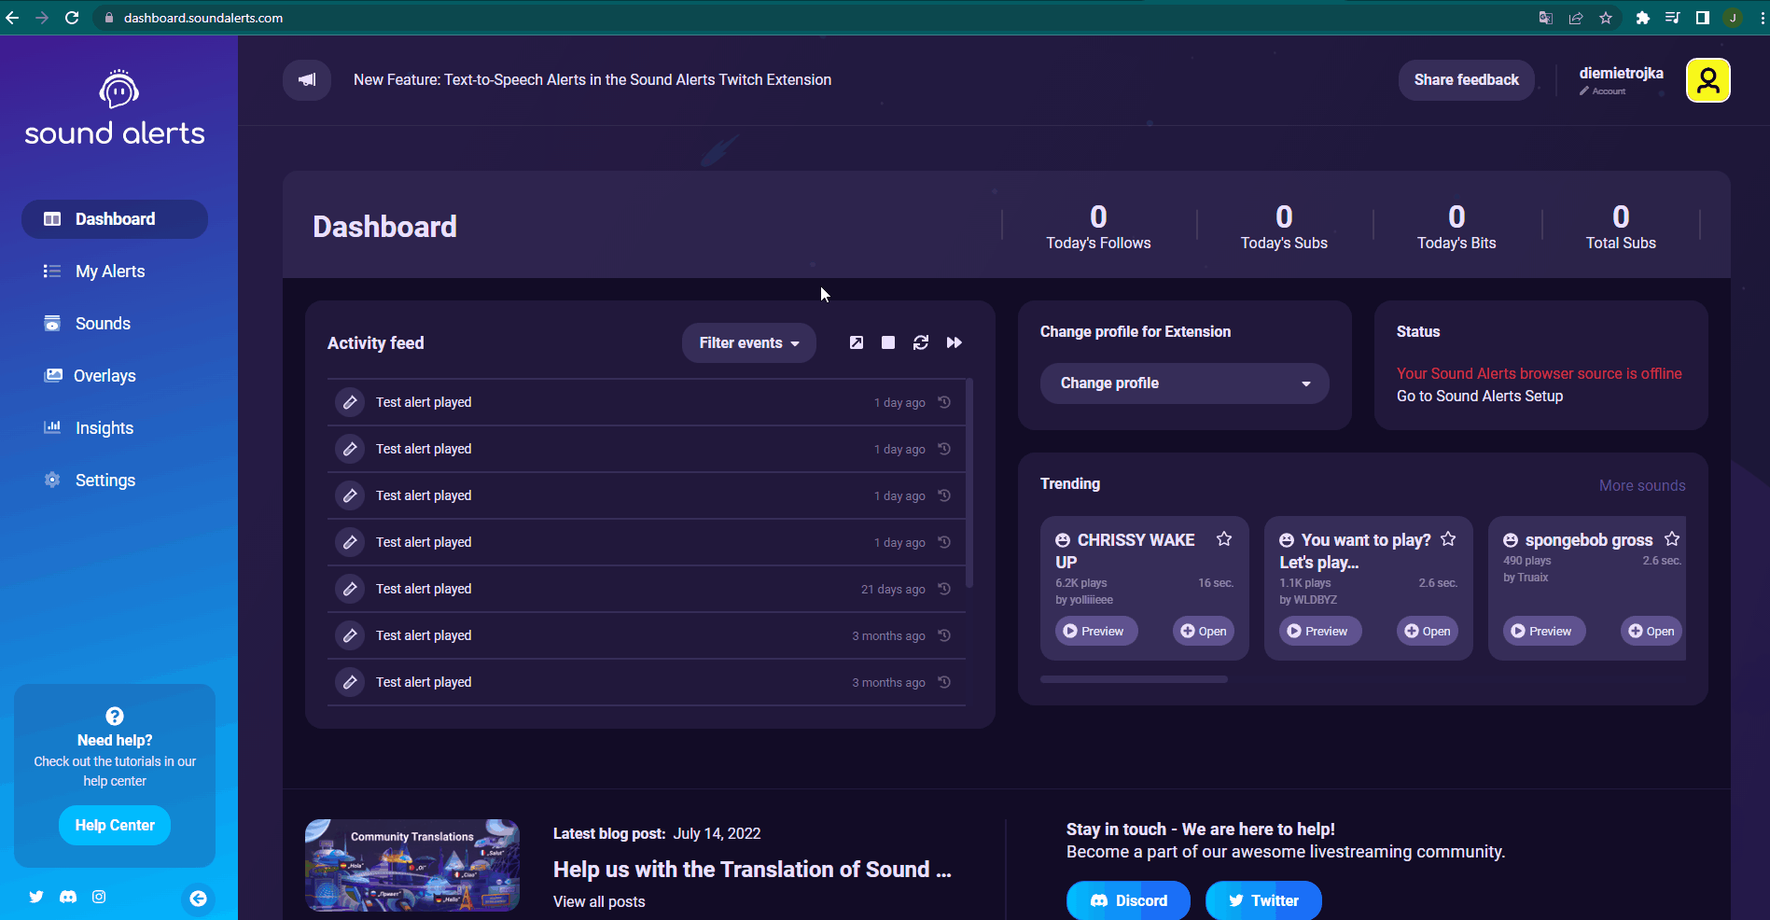
Task: Replay the 21 days ago test alert
Action: [x=944, y=589]
